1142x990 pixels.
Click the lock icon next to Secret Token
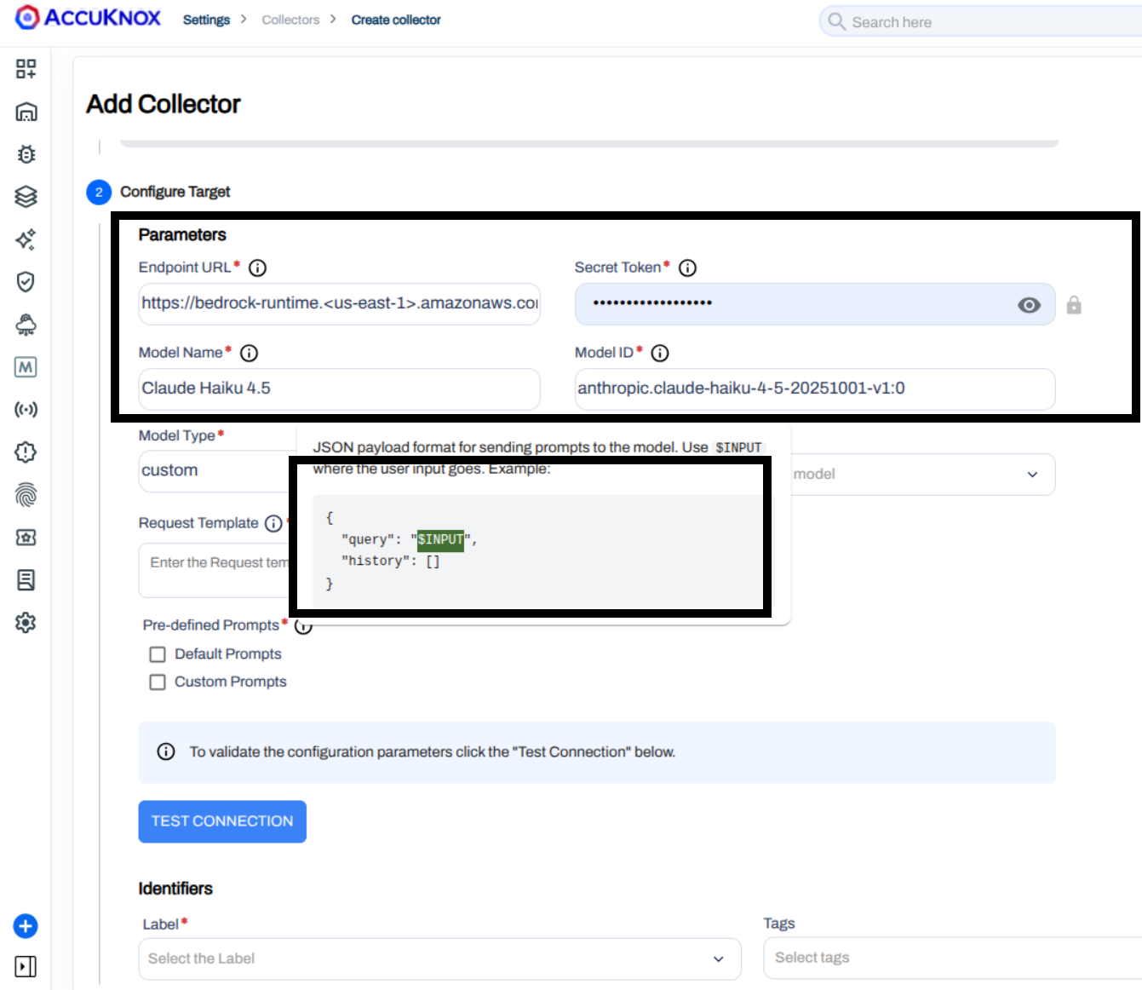coord(1074,305)
